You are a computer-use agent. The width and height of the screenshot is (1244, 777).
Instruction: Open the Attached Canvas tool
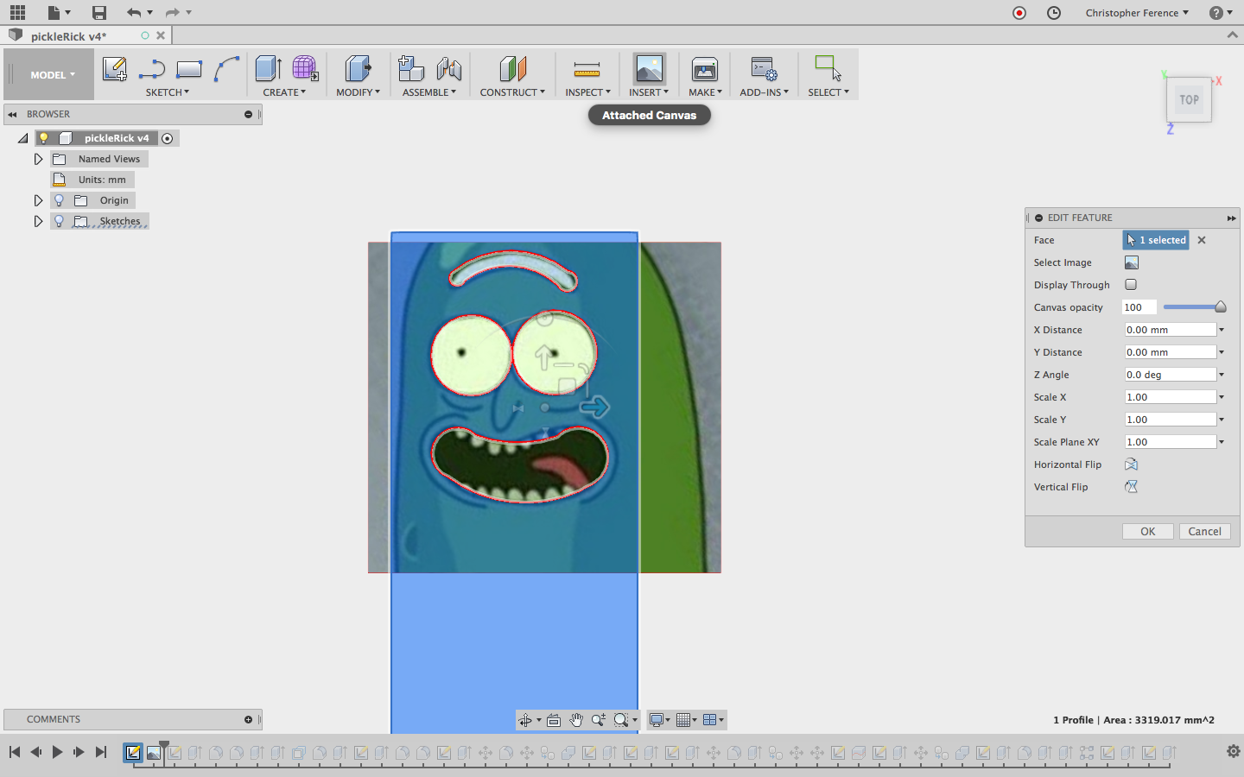pos(648,69)
